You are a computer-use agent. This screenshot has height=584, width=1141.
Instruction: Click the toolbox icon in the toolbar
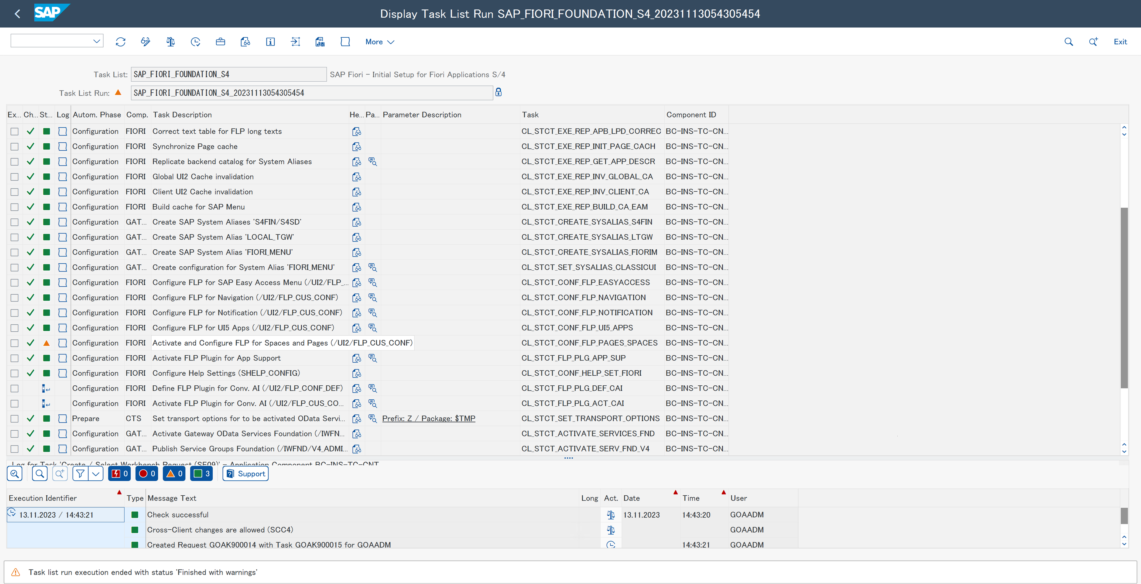220,42
